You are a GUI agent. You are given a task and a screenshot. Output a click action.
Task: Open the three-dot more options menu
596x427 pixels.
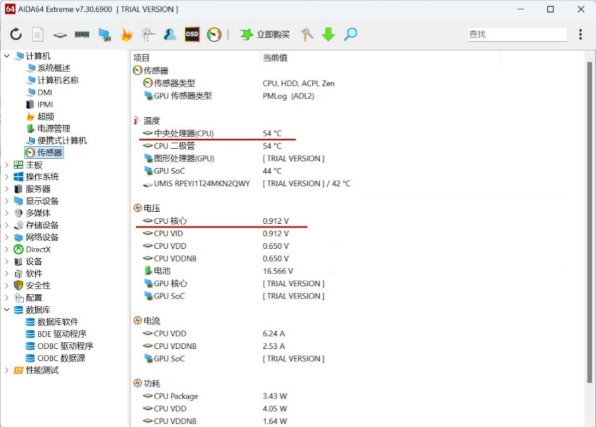tap(580, 34)
